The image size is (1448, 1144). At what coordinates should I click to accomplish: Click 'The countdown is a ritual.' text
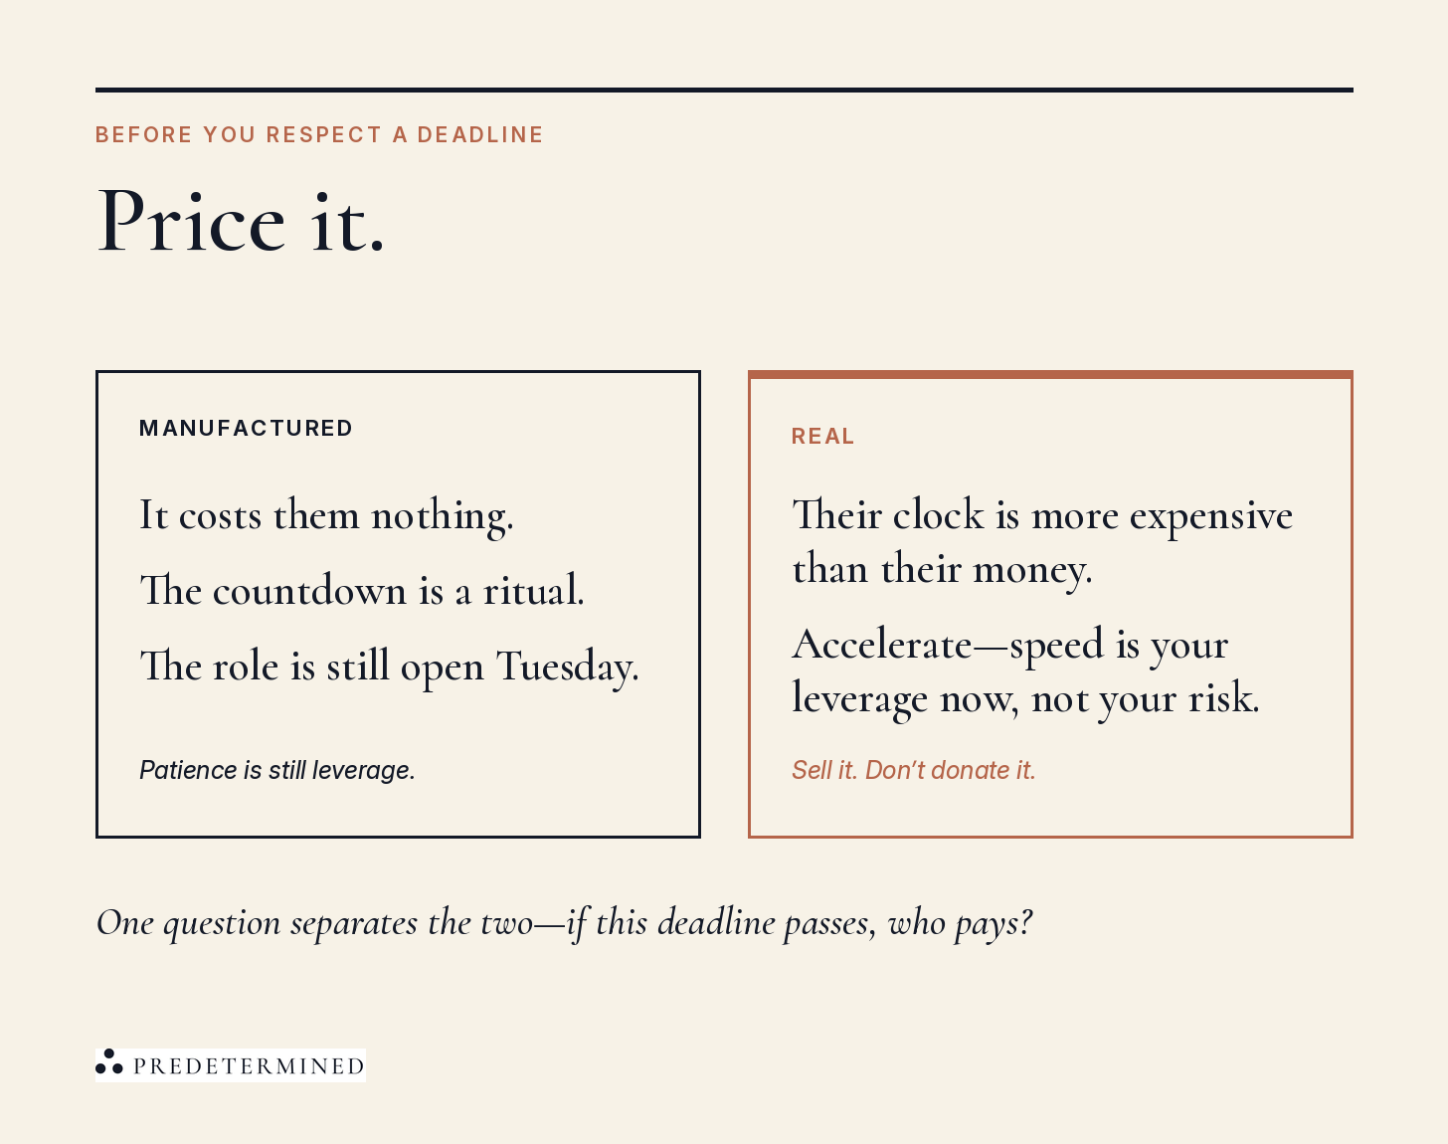point(362,591)
